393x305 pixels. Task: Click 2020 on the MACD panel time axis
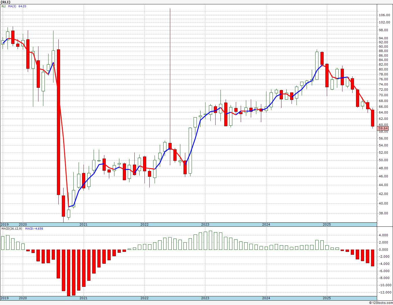[23, 298]
